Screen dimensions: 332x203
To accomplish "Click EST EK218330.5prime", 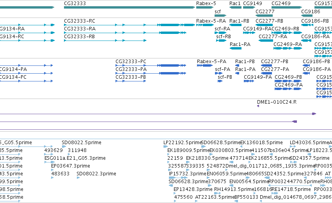I will [207, 158].
